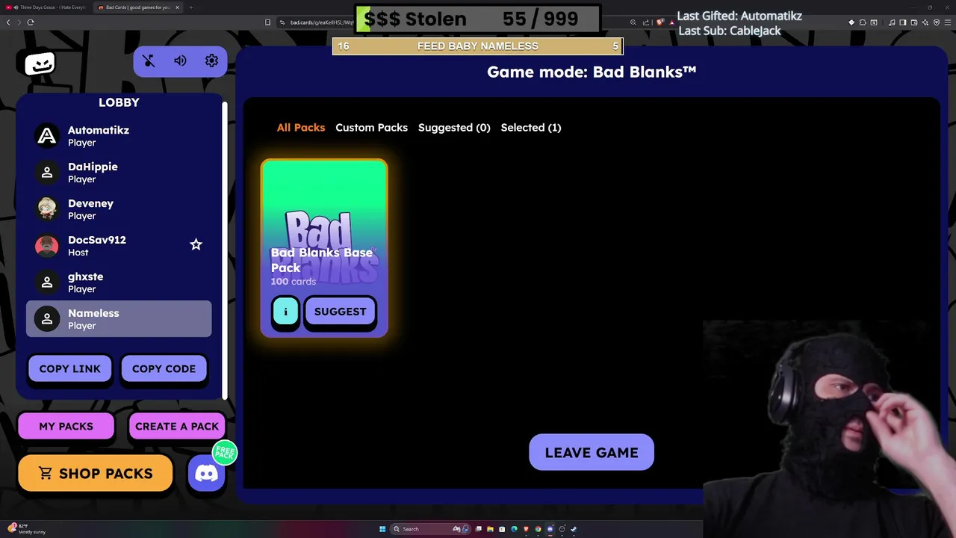
Task: Click the COPY LINK button
Action: pyautogui.click(x=69, y=368)
